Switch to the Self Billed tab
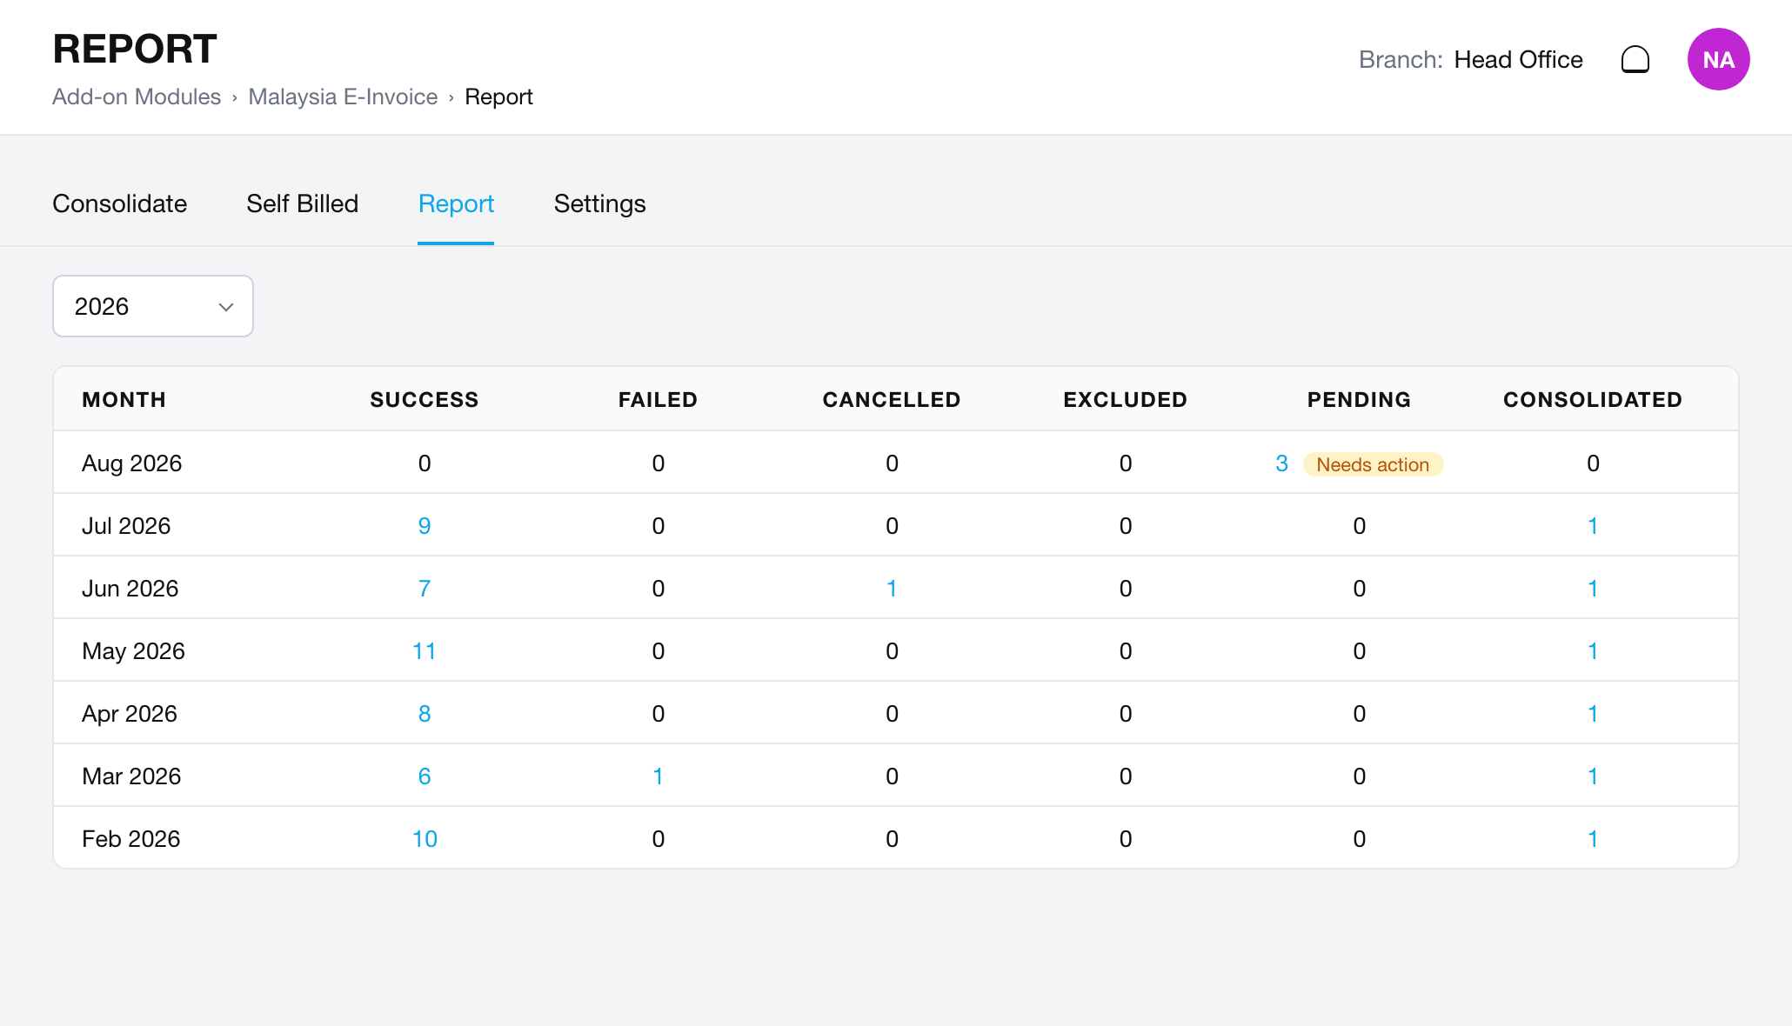Viewport: 1792px width, 1026px height. (303, 203)
